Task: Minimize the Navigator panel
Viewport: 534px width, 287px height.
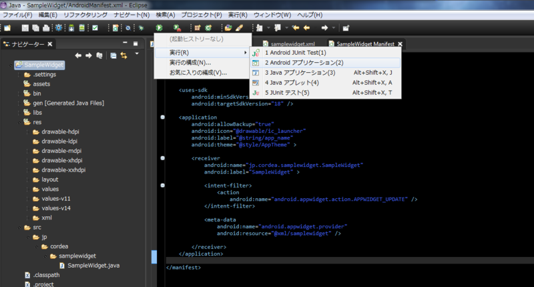Action: click(x=125, y=43)
